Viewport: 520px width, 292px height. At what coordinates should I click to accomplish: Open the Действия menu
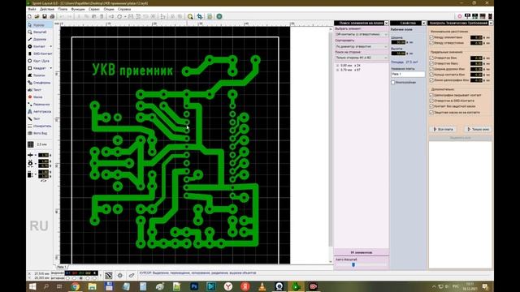[47, 9]
